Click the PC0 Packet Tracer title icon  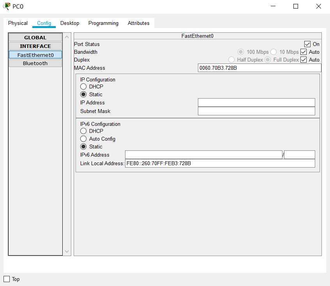tap(7, 6)
